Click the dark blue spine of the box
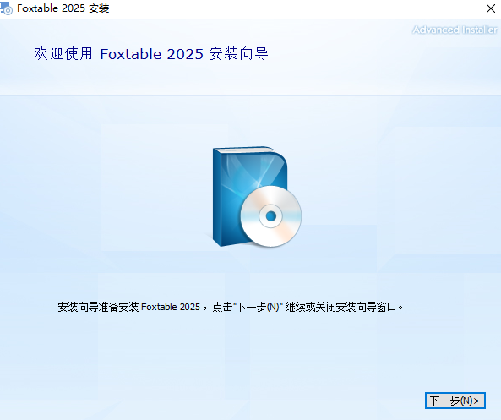The image size is (501, 420). [217, 197]
